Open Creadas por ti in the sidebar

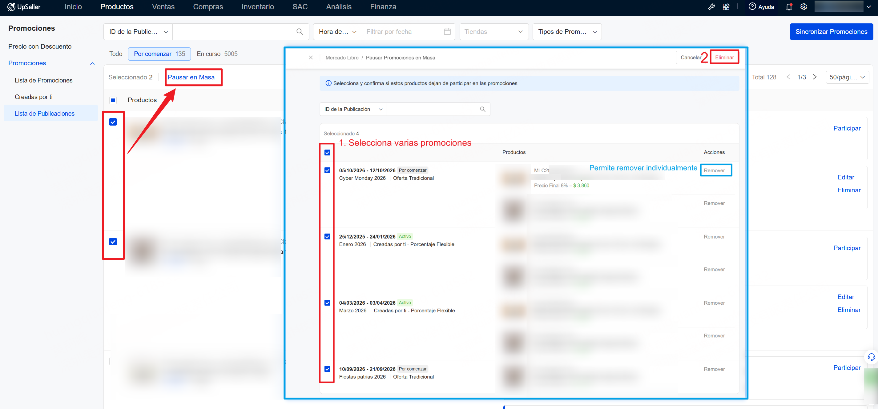[34, 97]
